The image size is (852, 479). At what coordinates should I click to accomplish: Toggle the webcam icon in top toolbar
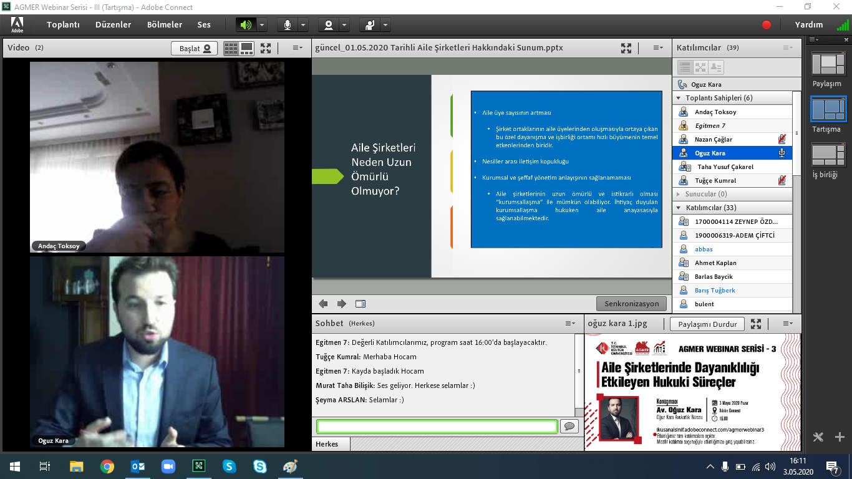pyautogui.click(x=329, y=25)
